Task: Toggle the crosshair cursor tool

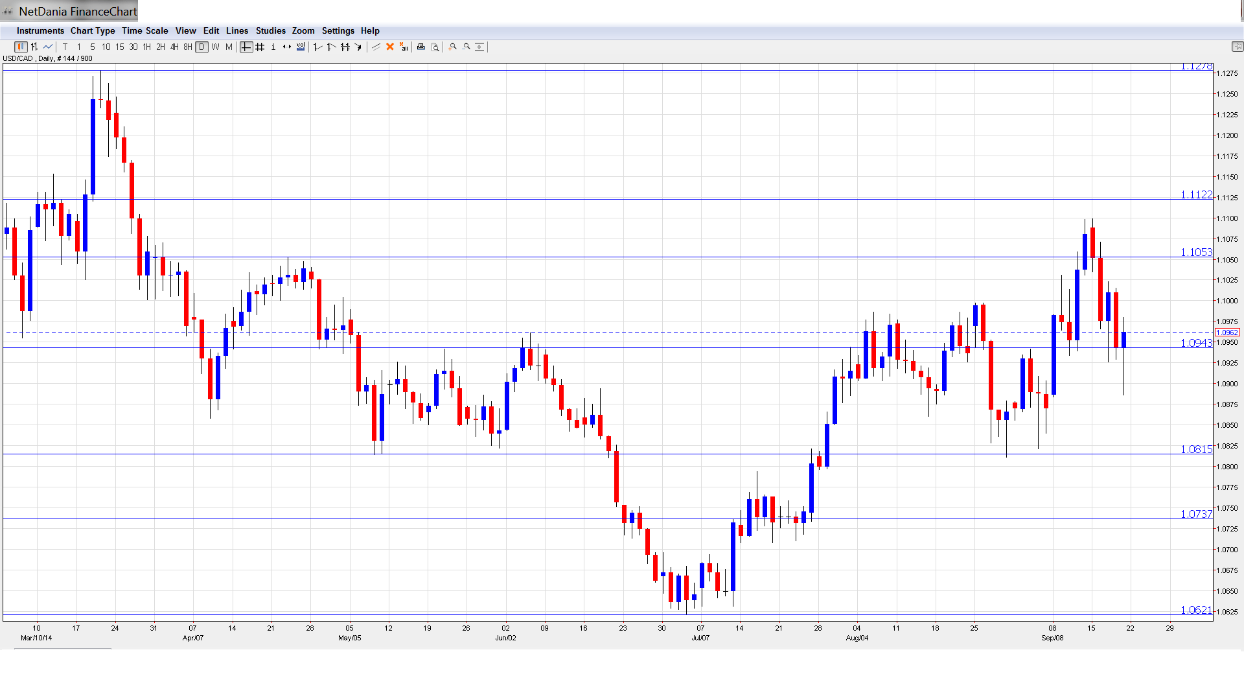Action: click(x=246, y=47)
